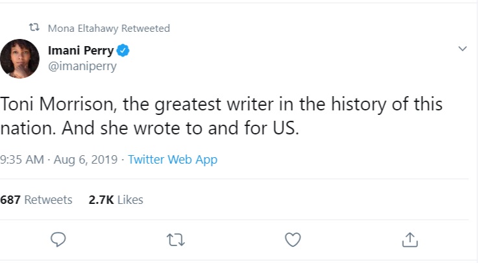
Task: Click the Twitter Web App source link
Action: click(x=173, y=160)
